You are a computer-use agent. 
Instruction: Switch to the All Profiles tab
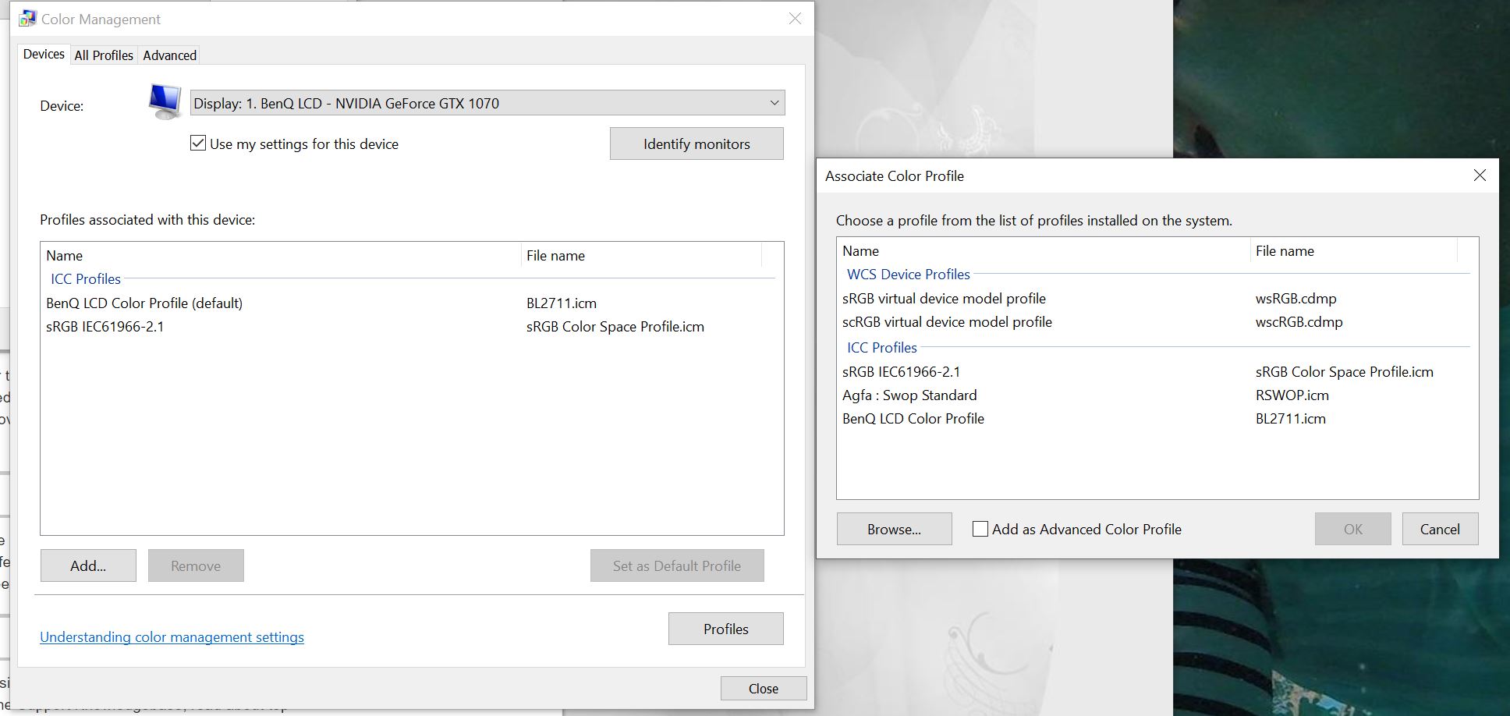[x=104, y=55]
